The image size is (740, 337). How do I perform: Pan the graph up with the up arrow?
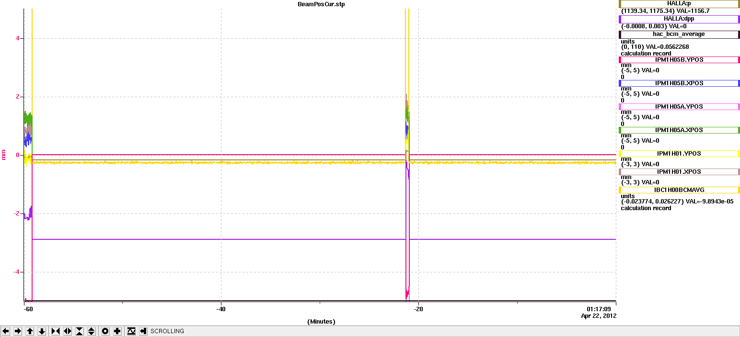30,331
